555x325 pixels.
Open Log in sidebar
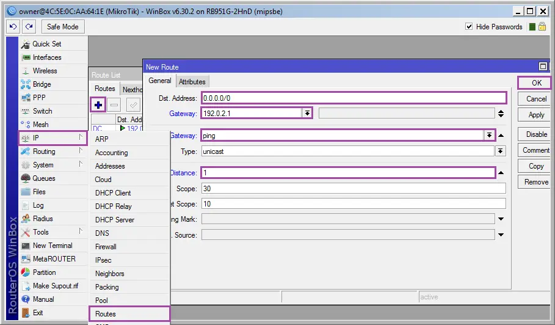click(53, 205)
